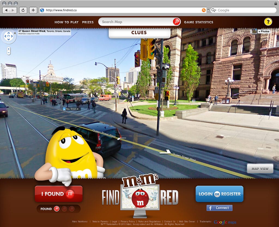Expand the CLUES tab
The width and height of the screenshot is (279, 227).
click(139, 33)
